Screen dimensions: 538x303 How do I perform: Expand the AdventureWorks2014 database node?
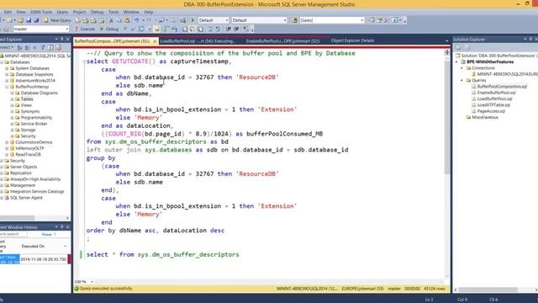tap(7, 81)
